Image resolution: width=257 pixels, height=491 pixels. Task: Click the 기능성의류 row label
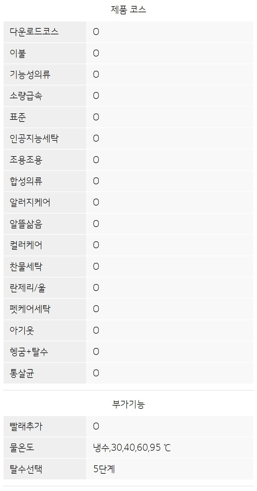[x=30, y=74]
